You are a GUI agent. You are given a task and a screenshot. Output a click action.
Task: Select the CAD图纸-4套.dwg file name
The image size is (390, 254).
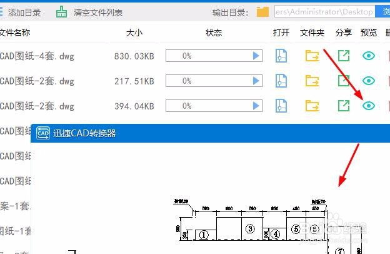click(x=37, y=56)
